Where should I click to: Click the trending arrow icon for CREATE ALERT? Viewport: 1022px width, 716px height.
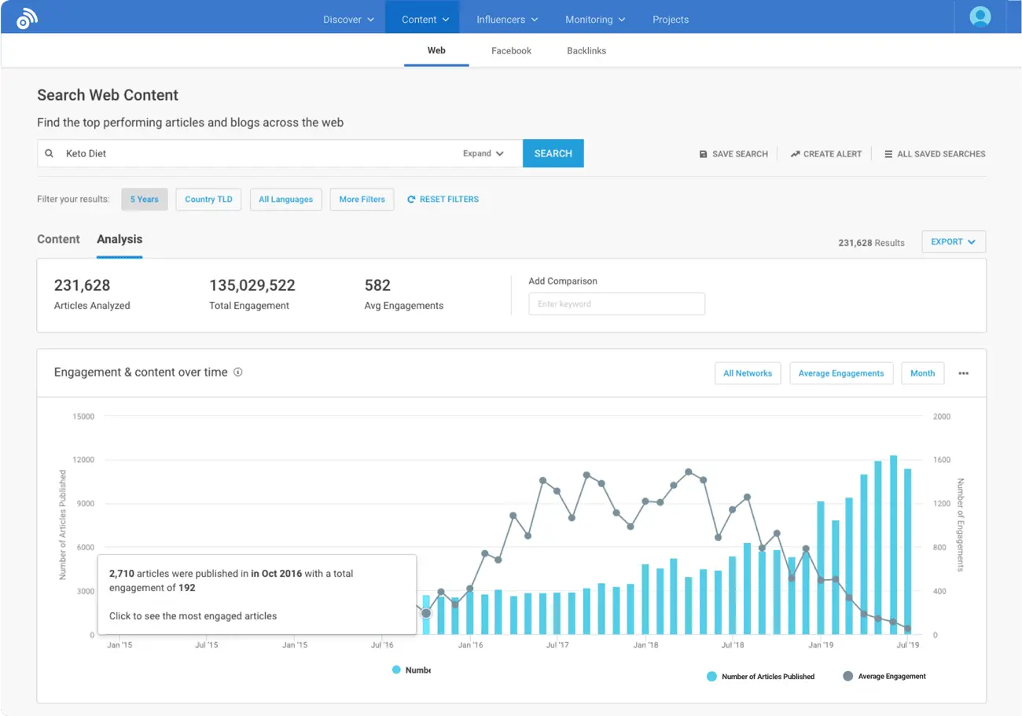[796, 154]
